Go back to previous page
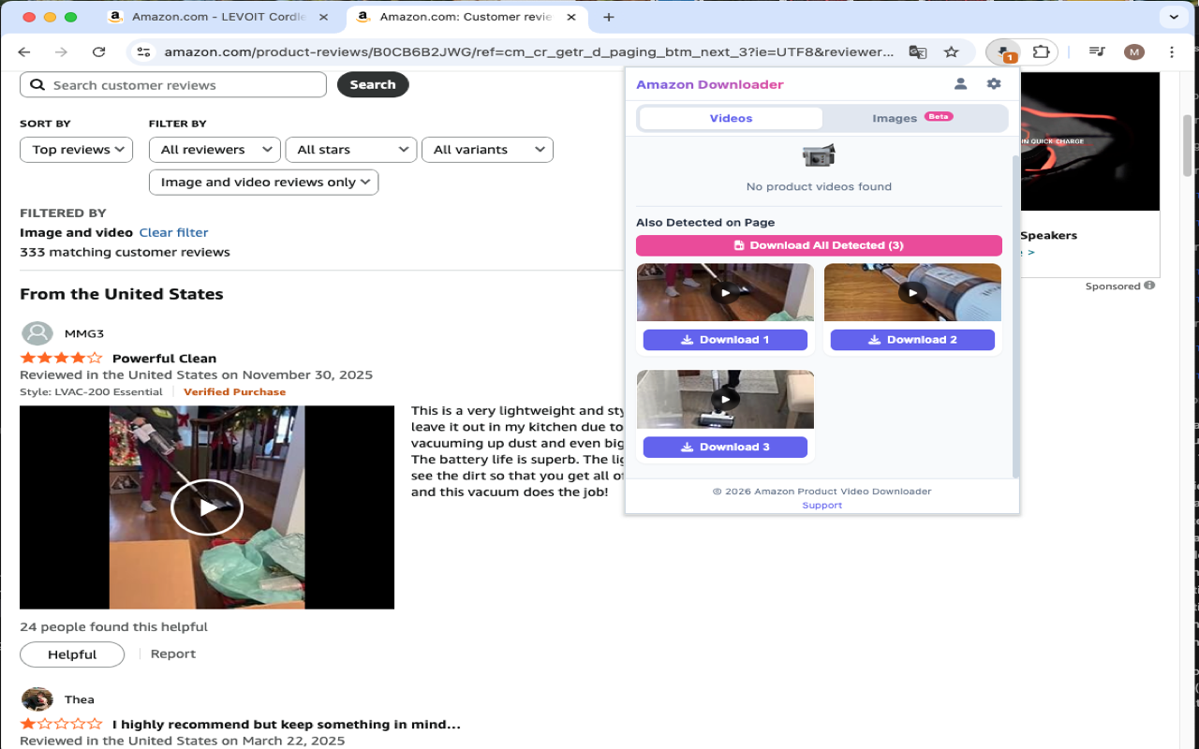1199x749 pixels. point(24,52)
